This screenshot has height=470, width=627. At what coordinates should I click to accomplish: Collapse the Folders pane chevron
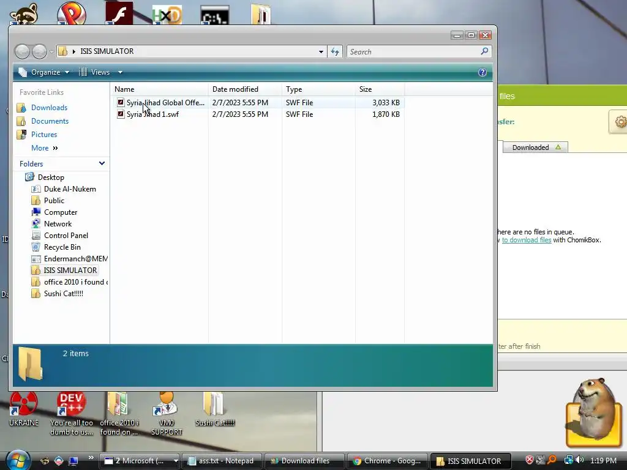pyautogui.click(x=102, y=163)
